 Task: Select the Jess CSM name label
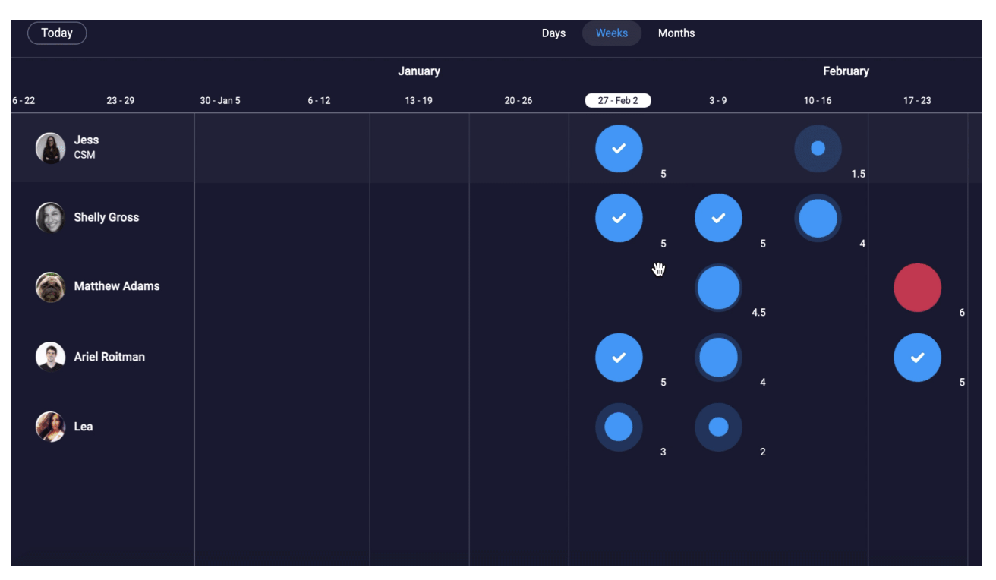coord(87,147)
